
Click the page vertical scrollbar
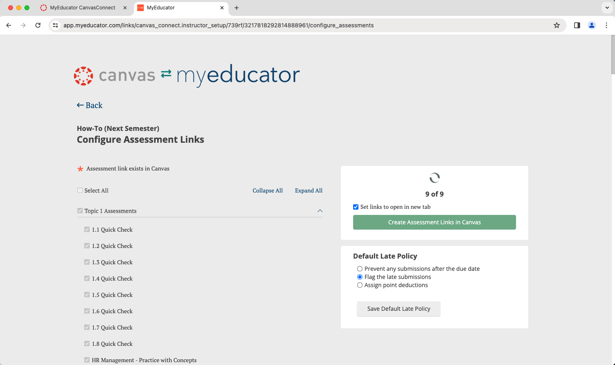(613, 55)
